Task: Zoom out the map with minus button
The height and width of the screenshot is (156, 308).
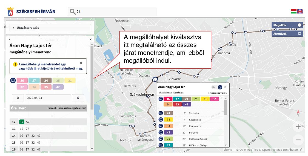Action: click(298, 140)
